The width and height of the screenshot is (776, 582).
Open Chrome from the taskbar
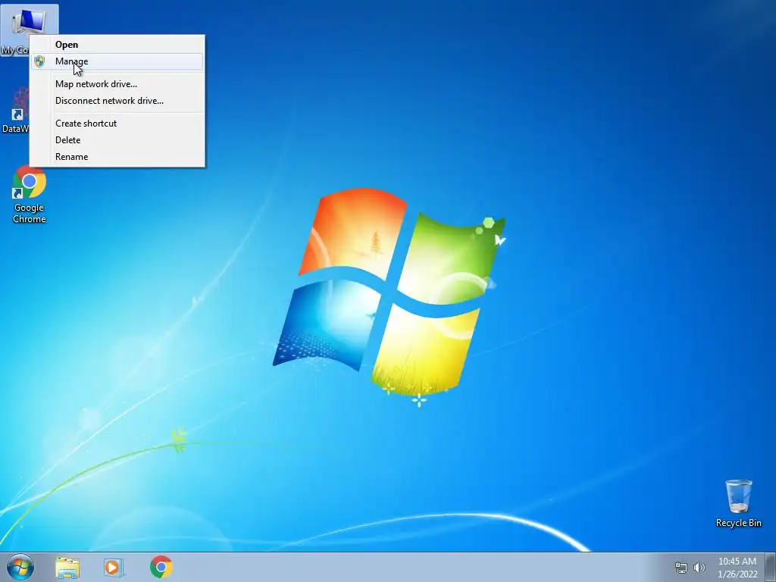(161, 567)
